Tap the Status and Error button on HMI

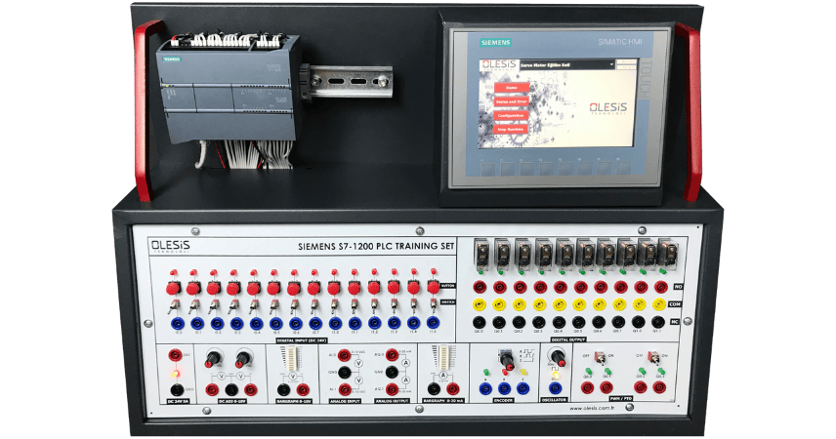tap(511, 101)
